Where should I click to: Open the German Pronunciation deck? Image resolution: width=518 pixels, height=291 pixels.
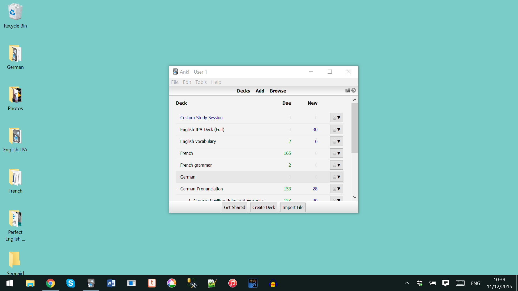pos(202,189)
